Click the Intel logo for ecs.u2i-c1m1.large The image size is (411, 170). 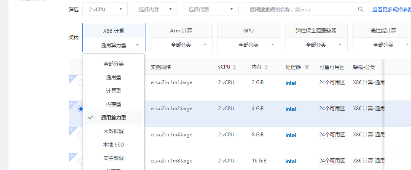pos(290,83)
